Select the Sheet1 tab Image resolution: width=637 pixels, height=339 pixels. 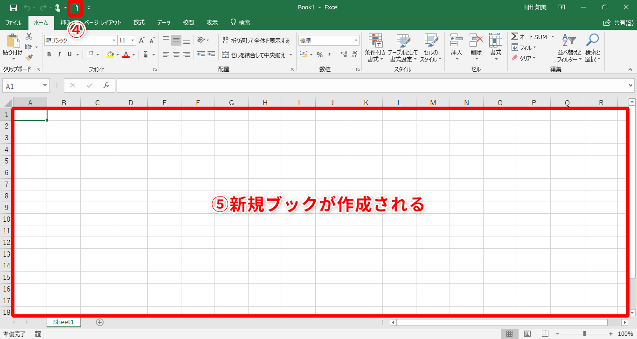64,322
